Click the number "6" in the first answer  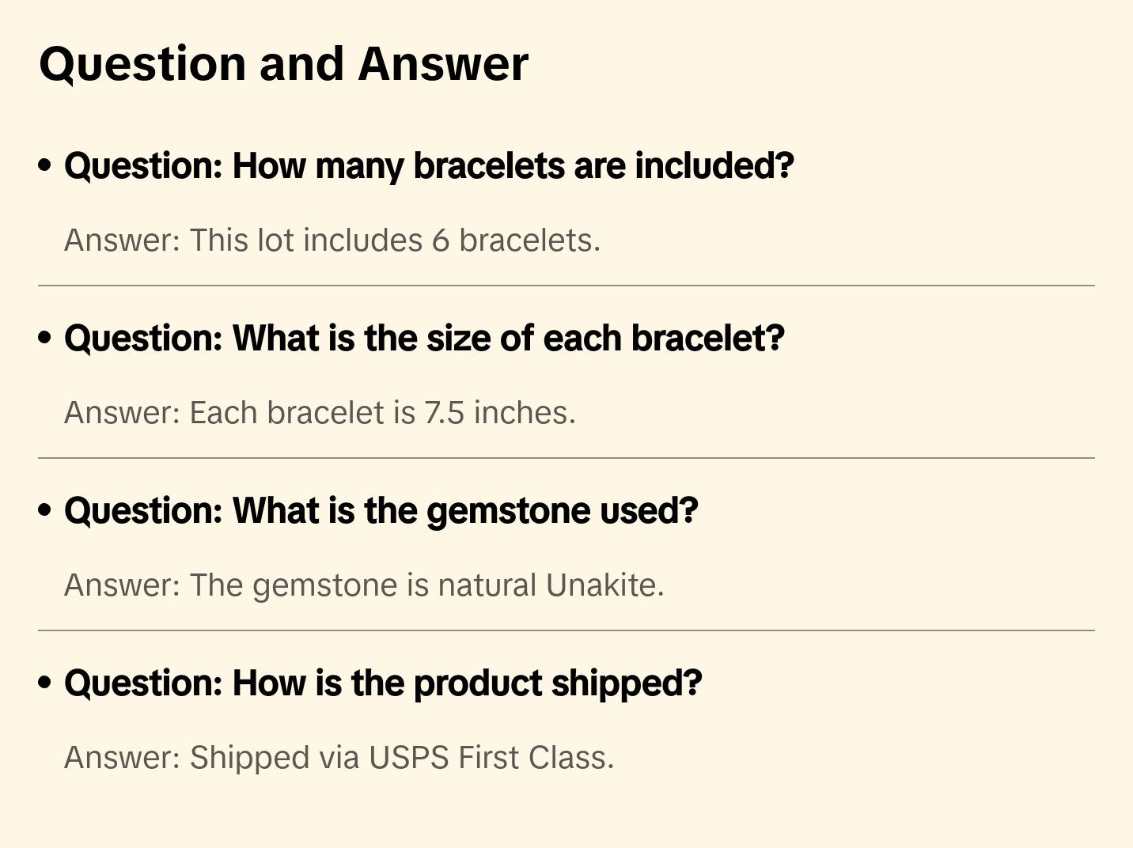(x=441, y=240)
